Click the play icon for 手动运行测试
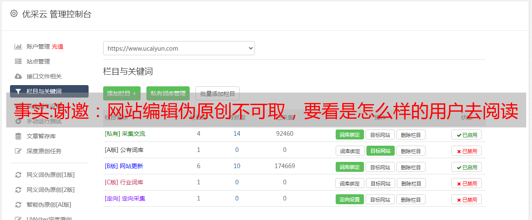Screen dimensions: 532x220 pos(18,121)
